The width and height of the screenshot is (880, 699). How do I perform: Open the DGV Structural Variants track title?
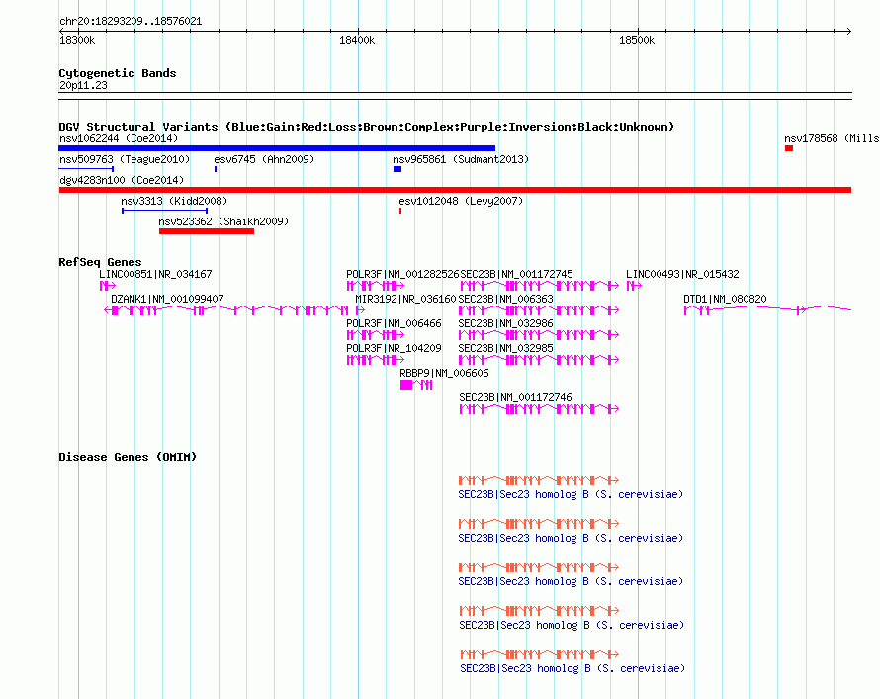coord(367,127)
